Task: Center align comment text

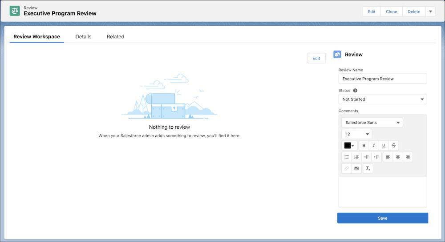Action: coord(398,157)
